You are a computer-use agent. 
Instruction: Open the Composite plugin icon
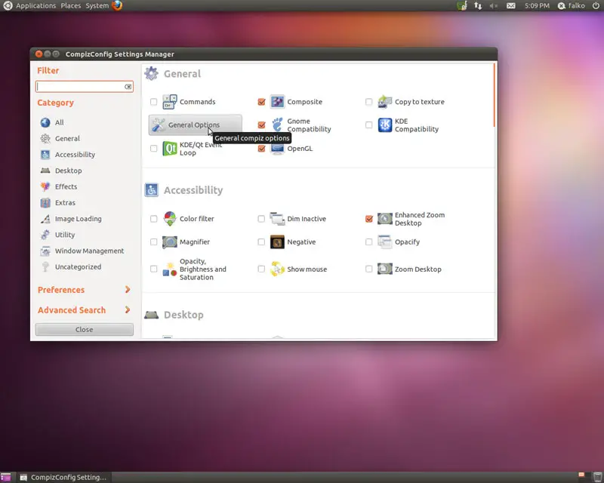pos(277,102)
